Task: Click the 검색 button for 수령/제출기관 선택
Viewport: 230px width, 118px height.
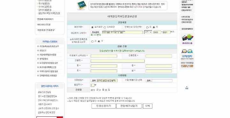Action: coord(149,80)
